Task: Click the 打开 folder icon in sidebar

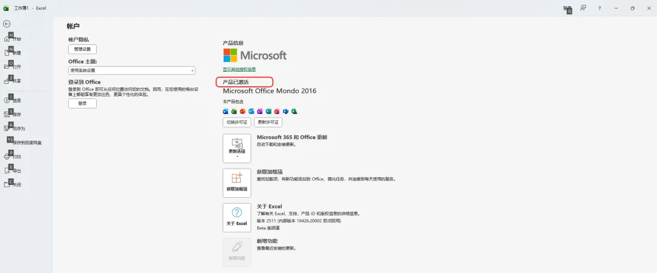Action: pyautogui.click(x=7, y=67)
